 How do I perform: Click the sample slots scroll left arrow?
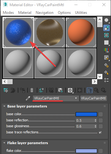click(5, 82)
